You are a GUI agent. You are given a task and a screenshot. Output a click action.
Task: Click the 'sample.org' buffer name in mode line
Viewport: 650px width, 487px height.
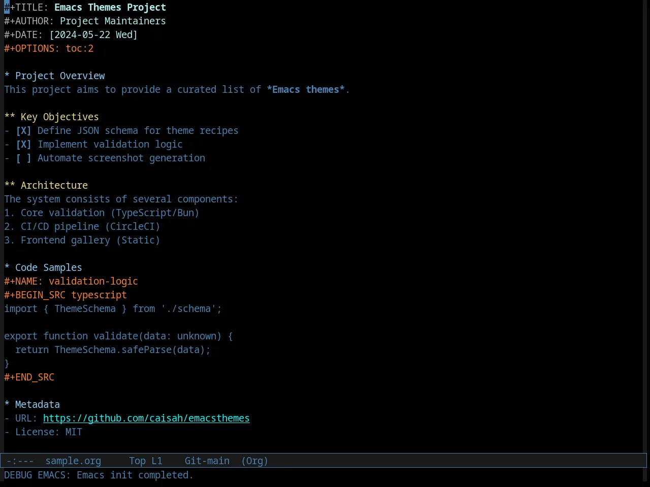tap(73, 461)
